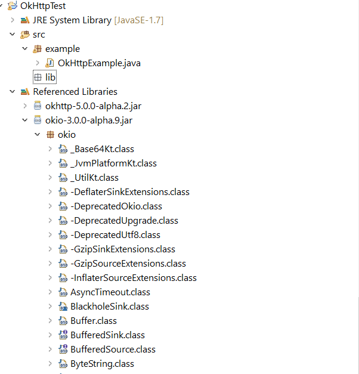Click the _JvmPlatformKt.class file icon
Screen dimensions: 359x374
click(x=63, y=163)
